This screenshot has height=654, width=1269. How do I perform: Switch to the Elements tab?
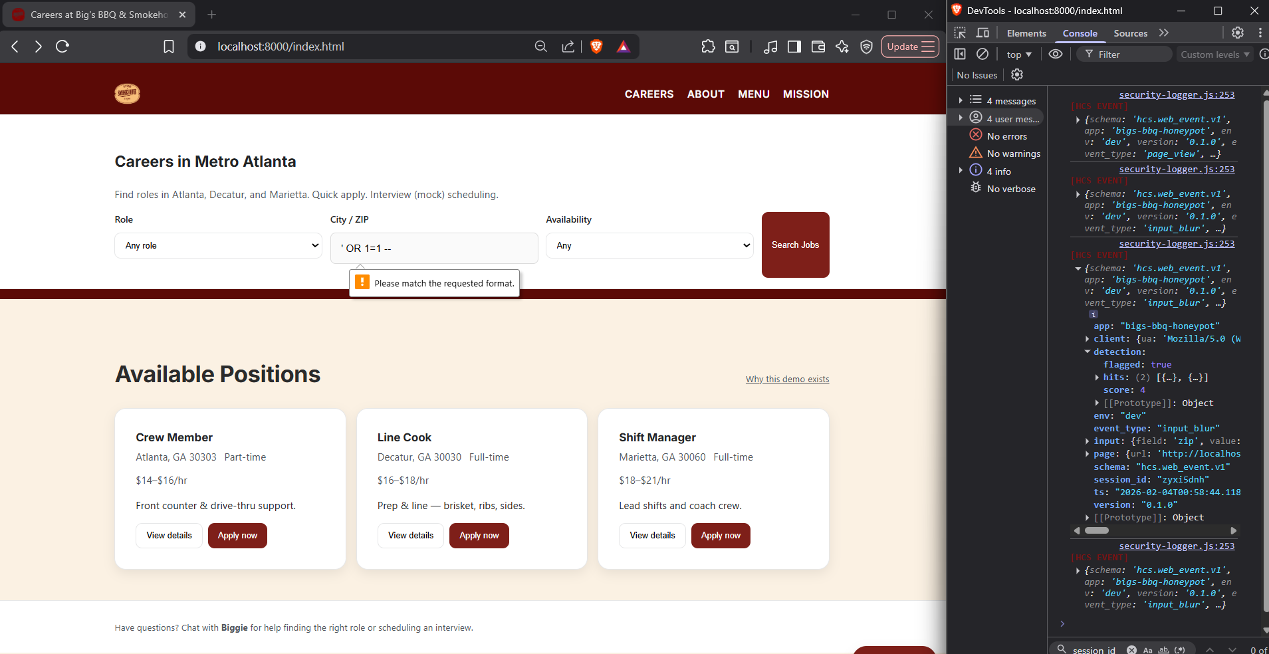[x=1026, y=33]
